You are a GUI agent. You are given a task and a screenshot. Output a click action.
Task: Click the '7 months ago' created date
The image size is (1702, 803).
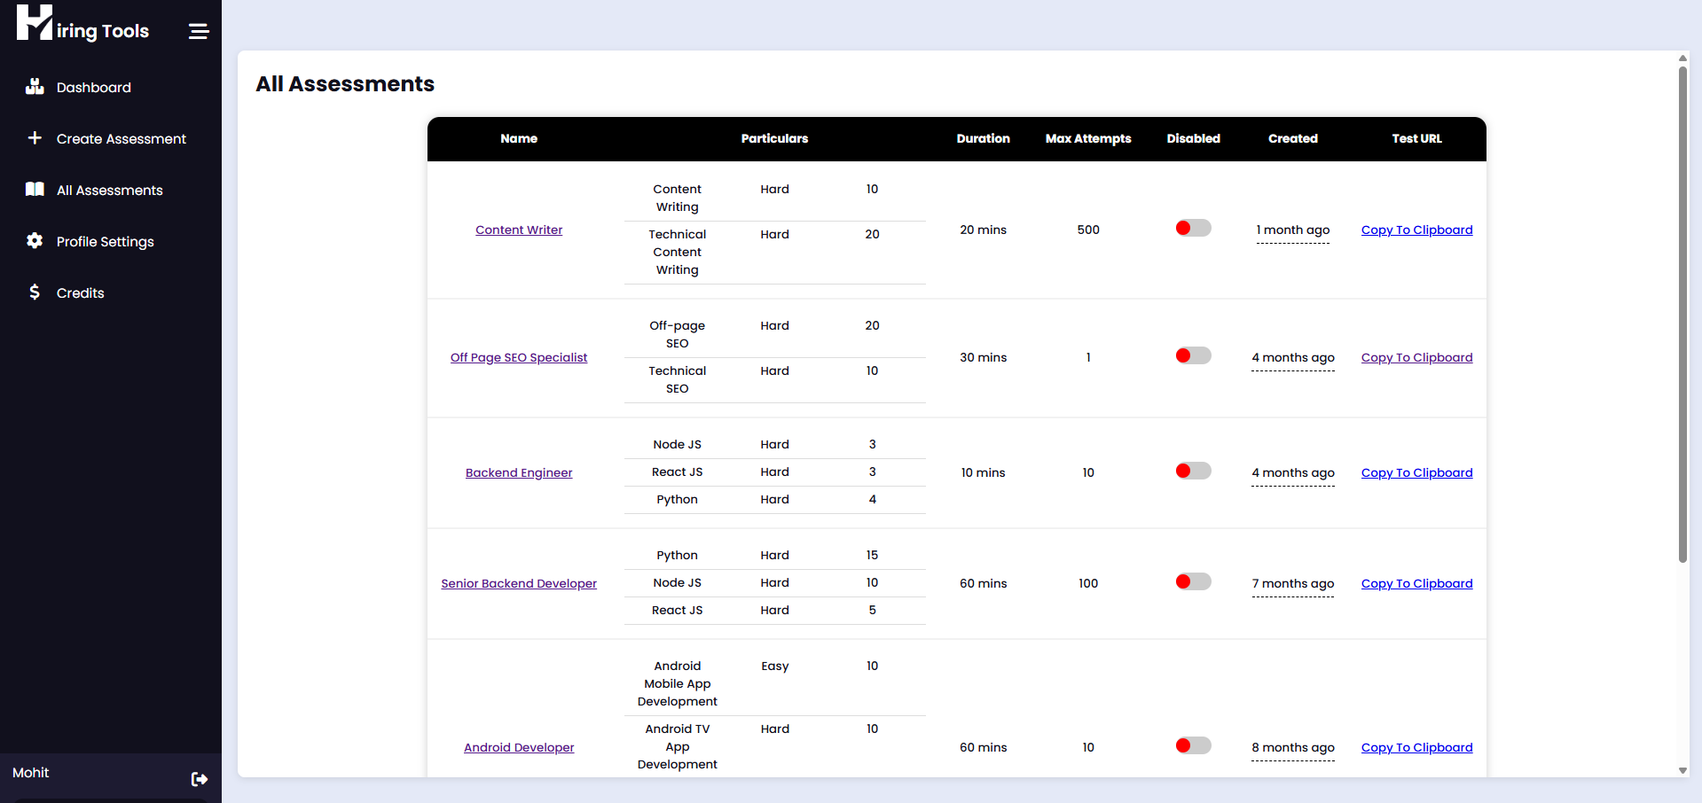tap(1293, 584)
